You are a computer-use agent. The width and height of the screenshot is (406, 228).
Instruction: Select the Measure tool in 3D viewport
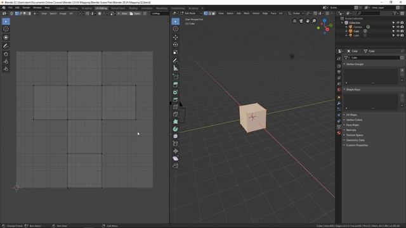point(175,68)
